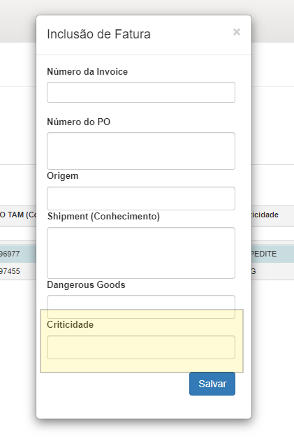The height and width of the screenshot is (441, 294).
Task: Click the Número do PO label
Action: tap(79, 122)
